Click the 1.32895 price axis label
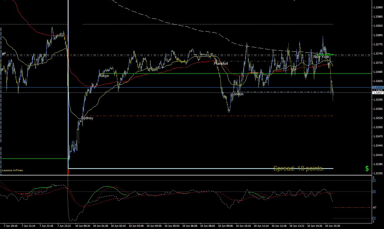The height and width of the screenshot is (229, 384). pos(378,8)
